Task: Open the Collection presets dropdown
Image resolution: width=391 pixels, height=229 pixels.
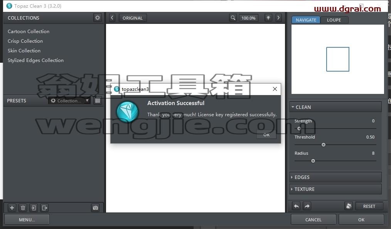Action: pos(69,100)
